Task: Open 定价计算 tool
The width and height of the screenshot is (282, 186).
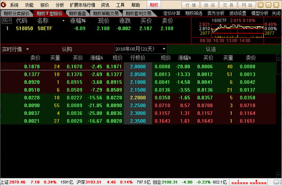Action: [x=172, y=13]
